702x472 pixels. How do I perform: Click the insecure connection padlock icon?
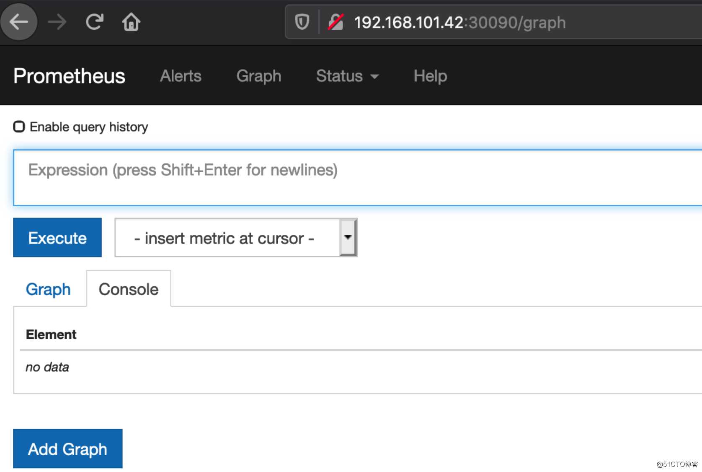pyautogui.click(x=336, y=22)
